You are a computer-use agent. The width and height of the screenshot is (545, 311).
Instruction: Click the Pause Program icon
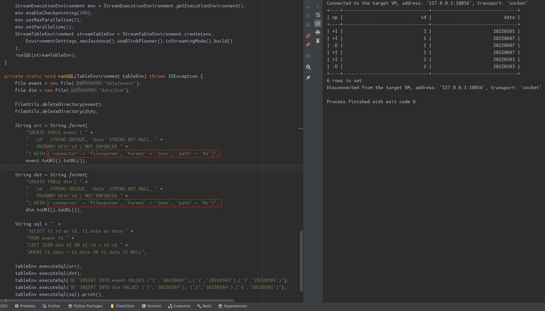point(308,16)
